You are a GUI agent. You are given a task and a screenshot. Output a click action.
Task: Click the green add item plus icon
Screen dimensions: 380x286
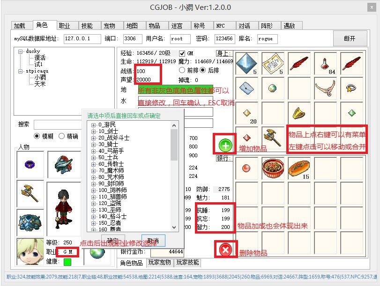[x=225, y=146]
